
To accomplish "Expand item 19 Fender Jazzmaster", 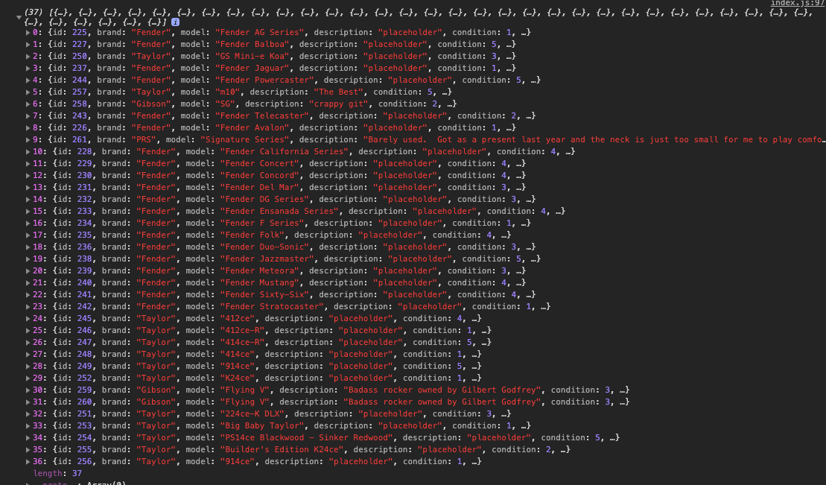I will coord(28,259).
